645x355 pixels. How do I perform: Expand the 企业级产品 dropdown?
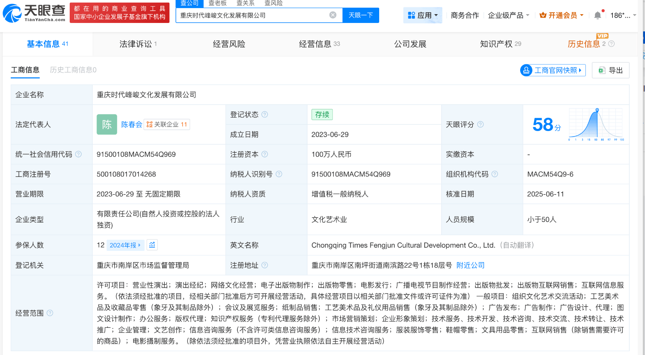(508, 15)
